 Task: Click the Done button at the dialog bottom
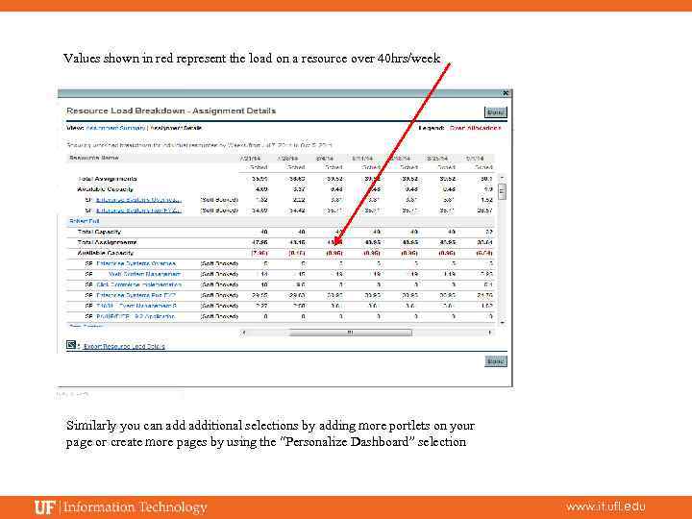click(x=496, y=361)
